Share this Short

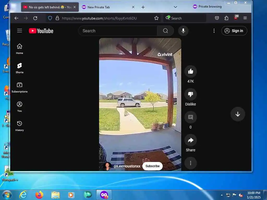(191, 140)
